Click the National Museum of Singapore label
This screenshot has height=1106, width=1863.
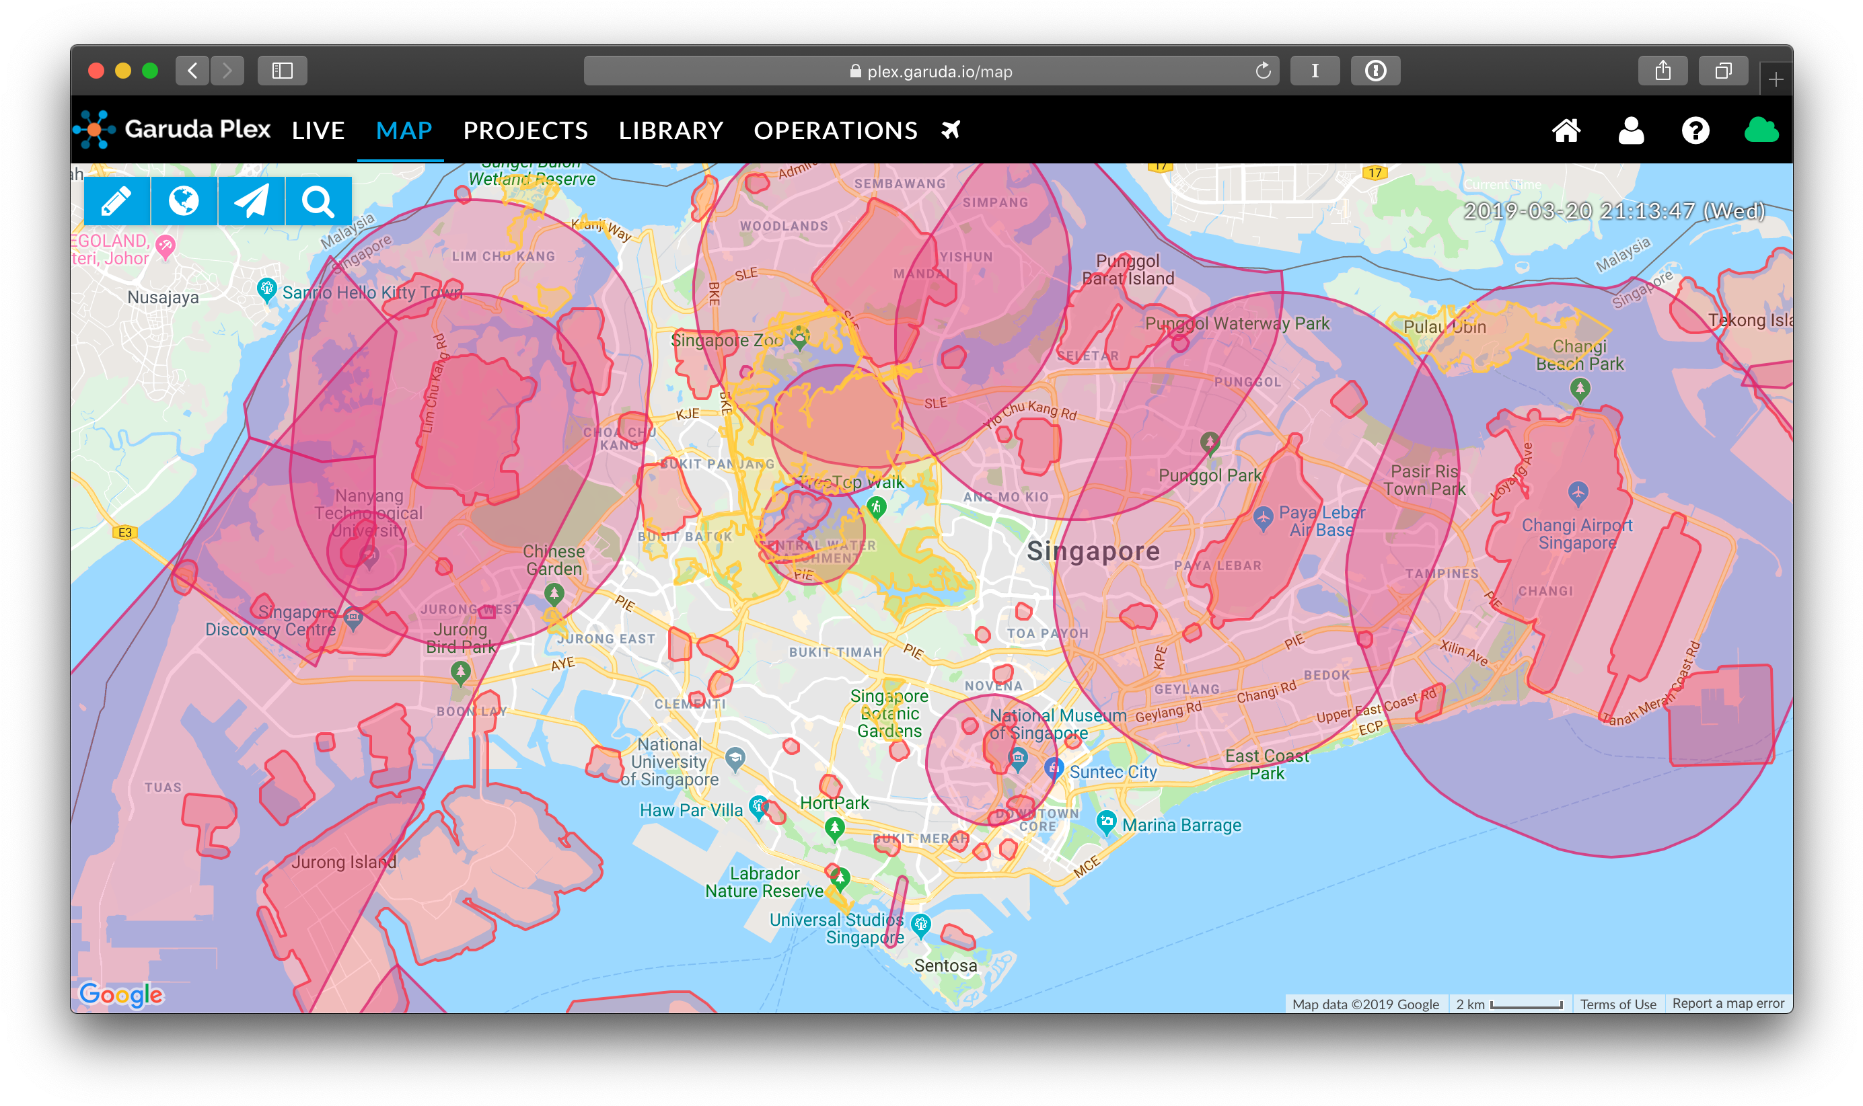(1058, 723)
